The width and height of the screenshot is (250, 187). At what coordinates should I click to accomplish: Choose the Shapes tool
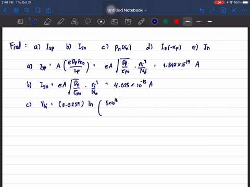click(x=74, y=22)
